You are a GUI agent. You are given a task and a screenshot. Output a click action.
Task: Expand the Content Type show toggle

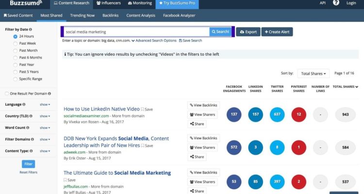(45, 151)
